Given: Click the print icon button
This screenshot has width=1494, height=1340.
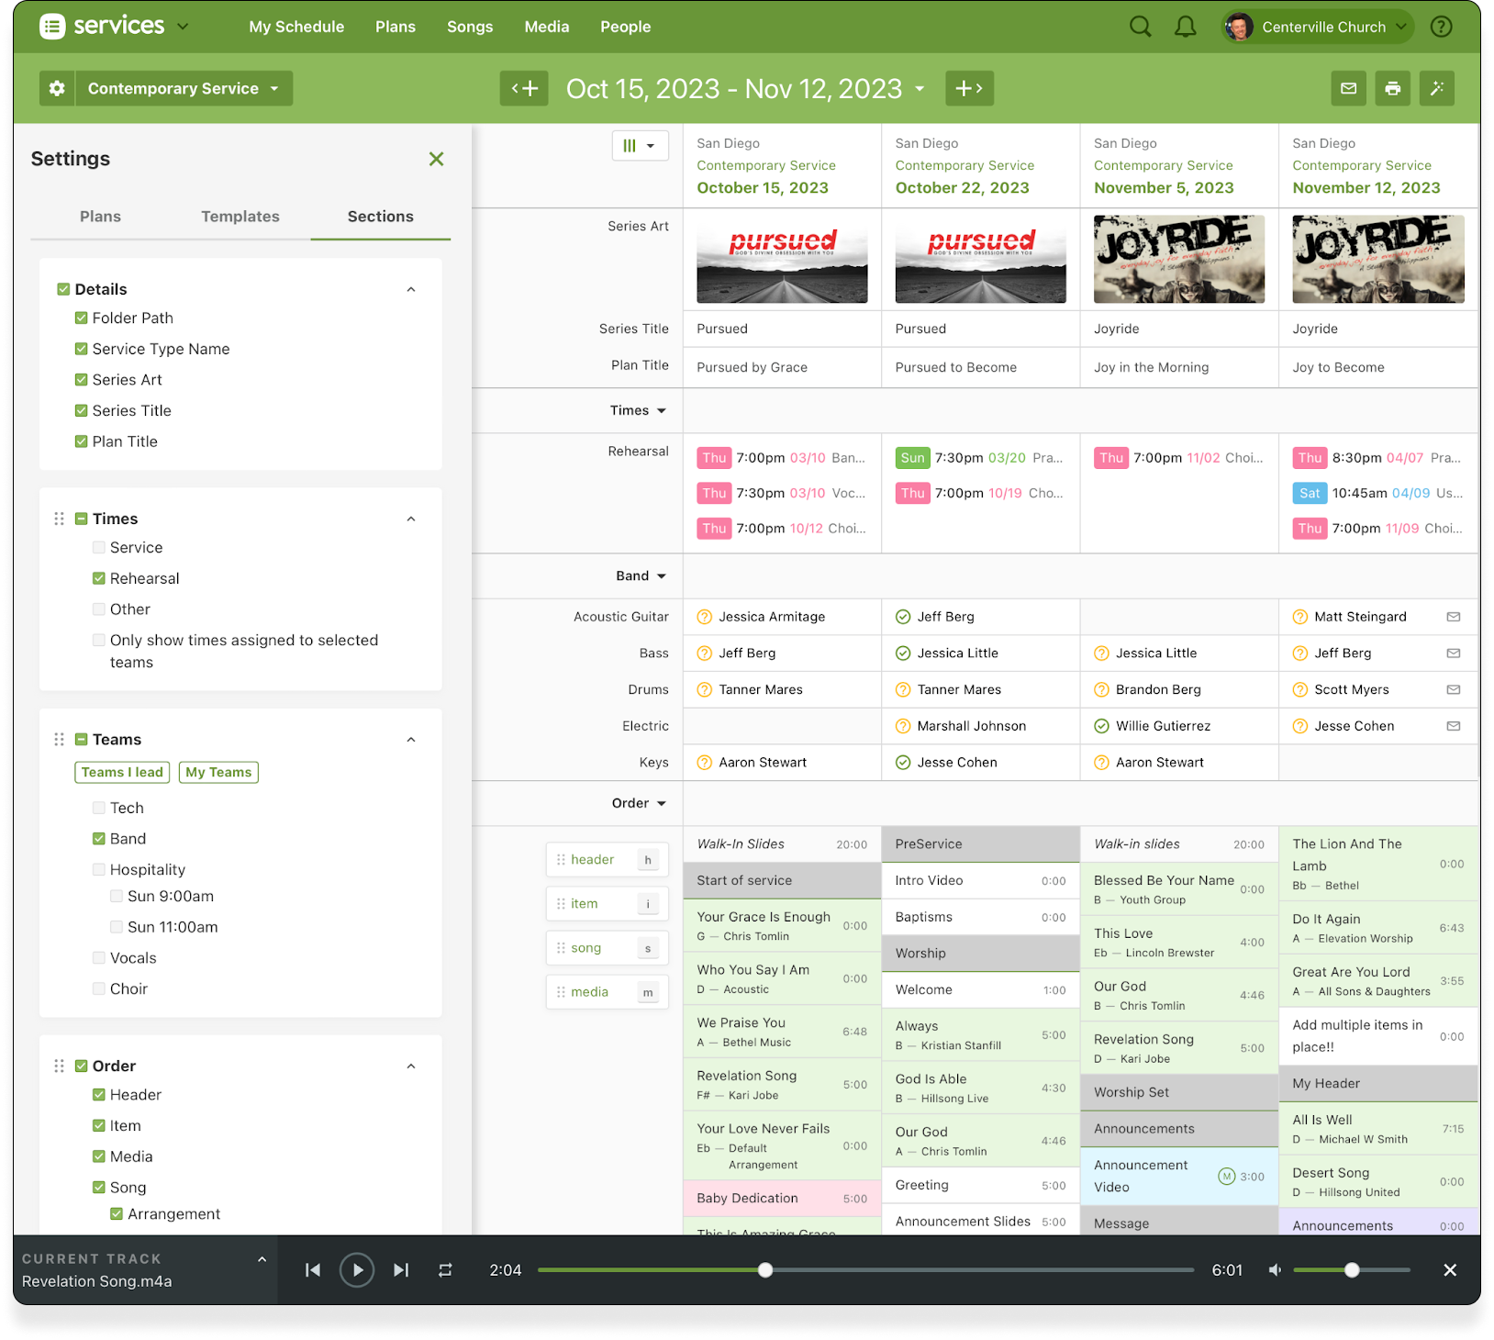Looking at the screenshot, I should click(1392, 88).
